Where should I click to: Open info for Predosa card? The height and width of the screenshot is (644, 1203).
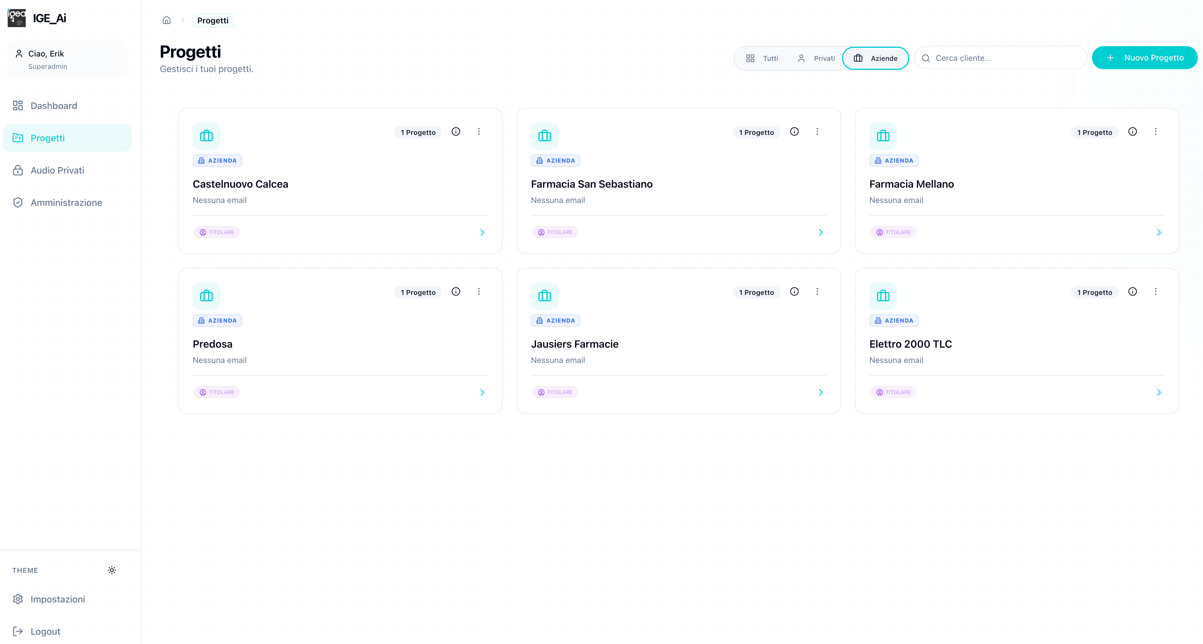coord(456,291)
